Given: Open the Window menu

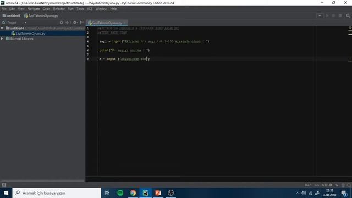Looking at the screenshot, I should (101, 9).
